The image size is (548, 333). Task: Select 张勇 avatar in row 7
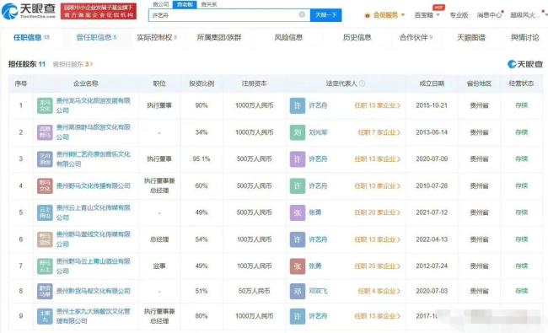(298, 266)
